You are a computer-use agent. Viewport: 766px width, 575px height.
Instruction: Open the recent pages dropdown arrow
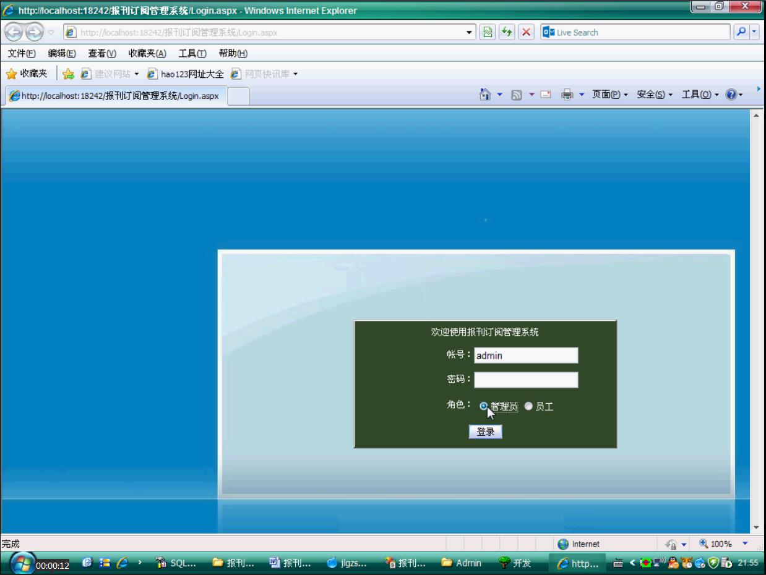[51, 33]
